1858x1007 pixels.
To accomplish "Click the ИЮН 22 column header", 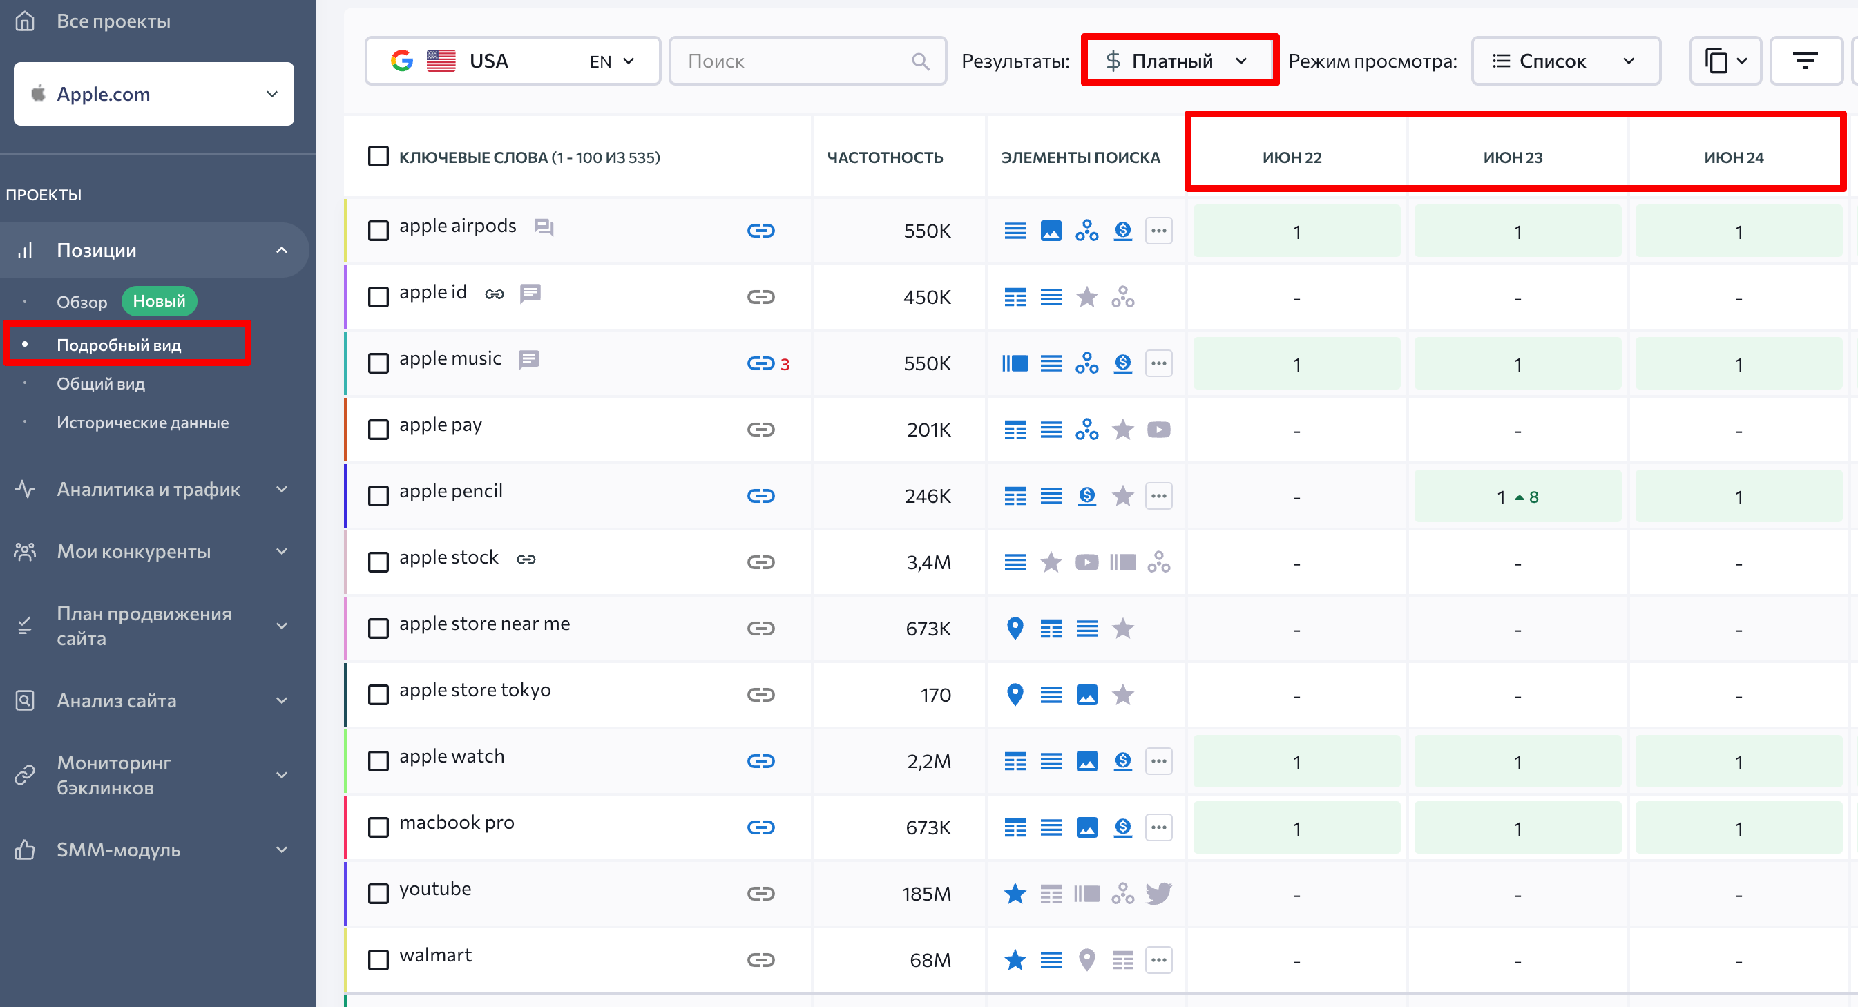I will [1292, 157].
